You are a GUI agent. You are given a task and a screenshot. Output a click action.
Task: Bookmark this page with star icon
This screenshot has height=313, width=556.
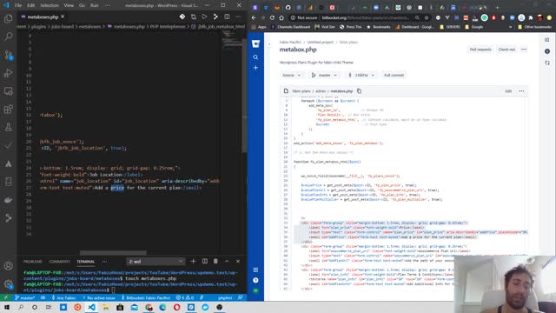(427, 17)
